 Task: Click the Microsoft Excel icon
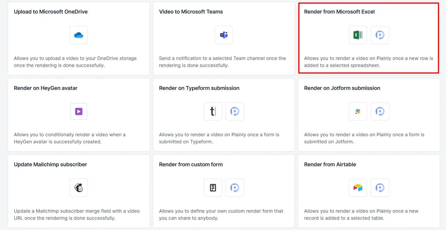pos(358,35)
